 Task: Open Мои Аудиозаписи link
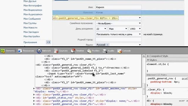pyautogui.click(x=33, y=14)
